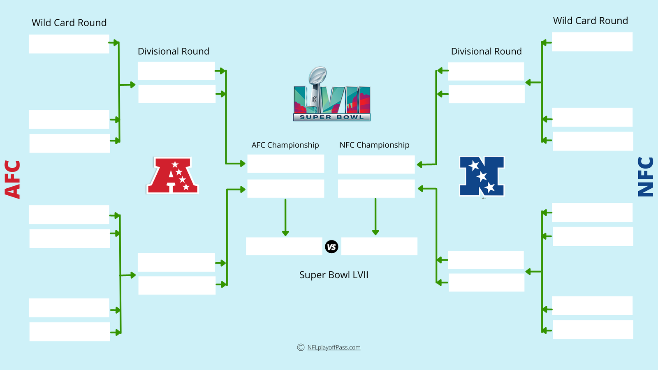Click the first NFC Wild Card Round box
The height and width of the screenshot is (370, 658).
(x=592, y=42)
